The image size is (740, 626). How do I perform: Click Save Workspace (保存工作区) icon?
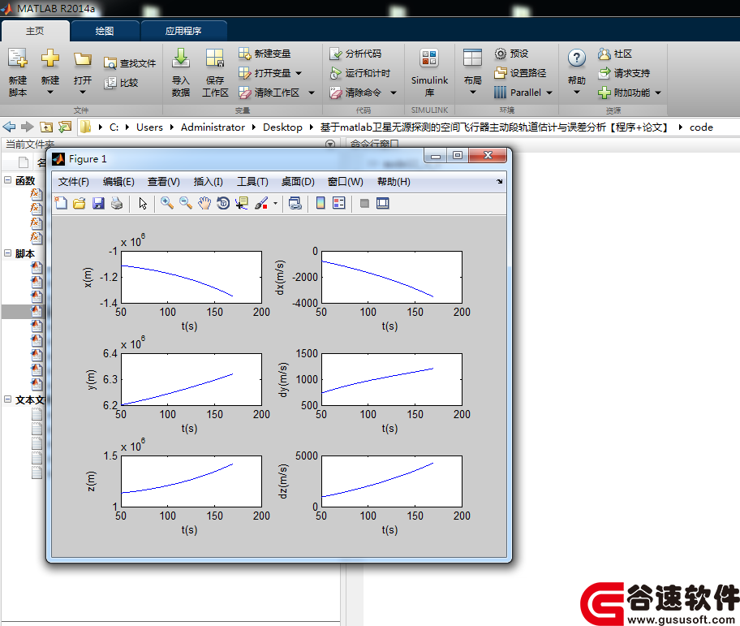215,58
